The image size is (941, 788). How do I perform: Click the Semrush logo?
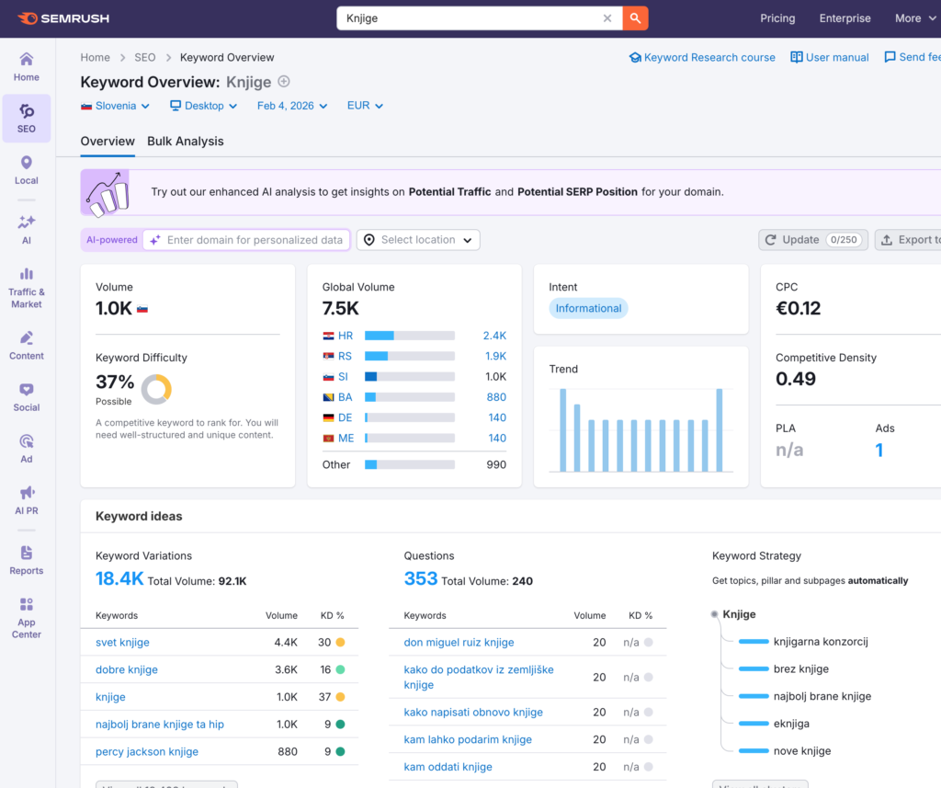coord(63,18)
